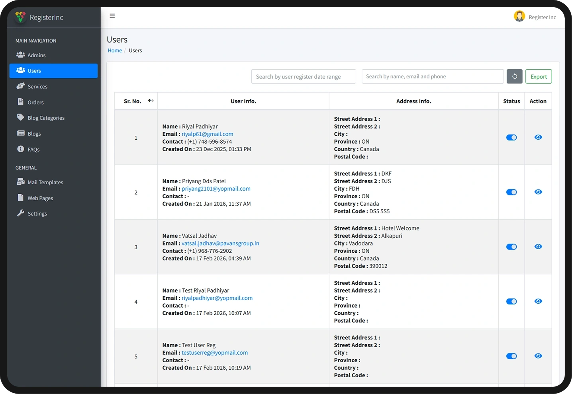
Task: View Vatsal Jadhav using eye icon
Action: [538, 247]
